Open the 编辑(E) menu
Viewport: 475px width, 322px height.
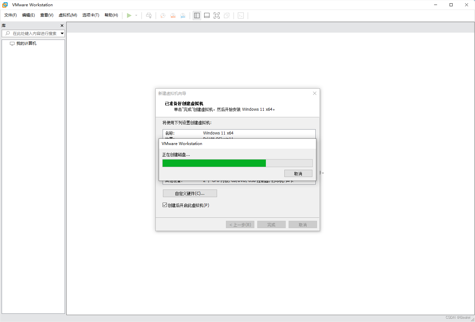point(28,15)
